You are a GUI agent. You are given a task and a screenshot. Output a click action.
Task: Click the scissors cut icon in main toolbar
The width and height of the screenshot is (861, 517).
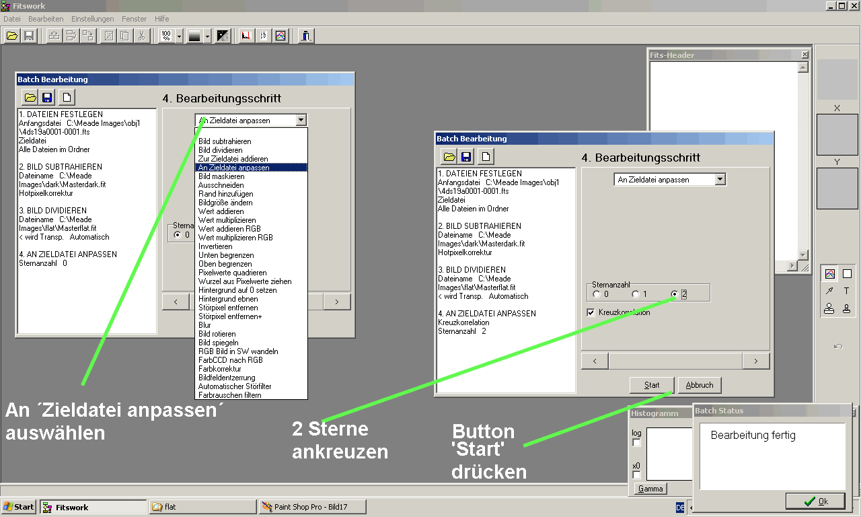[141, 36]
